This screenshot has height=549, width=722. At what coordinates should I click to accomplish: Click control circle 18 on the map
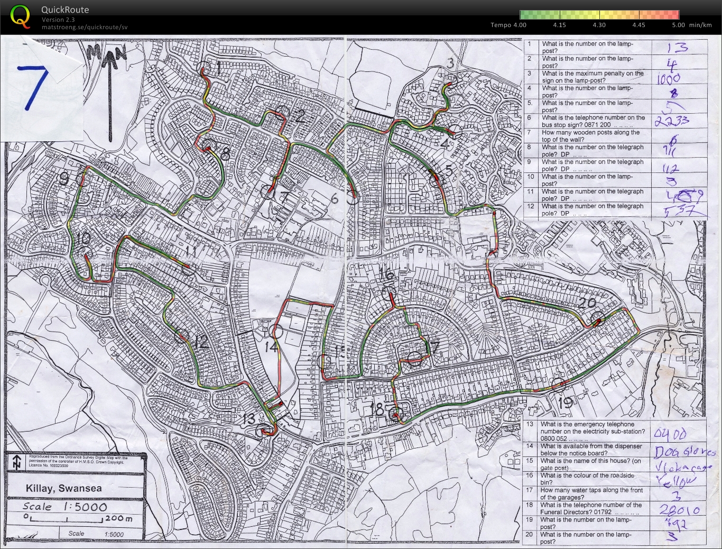pos(396,415)
